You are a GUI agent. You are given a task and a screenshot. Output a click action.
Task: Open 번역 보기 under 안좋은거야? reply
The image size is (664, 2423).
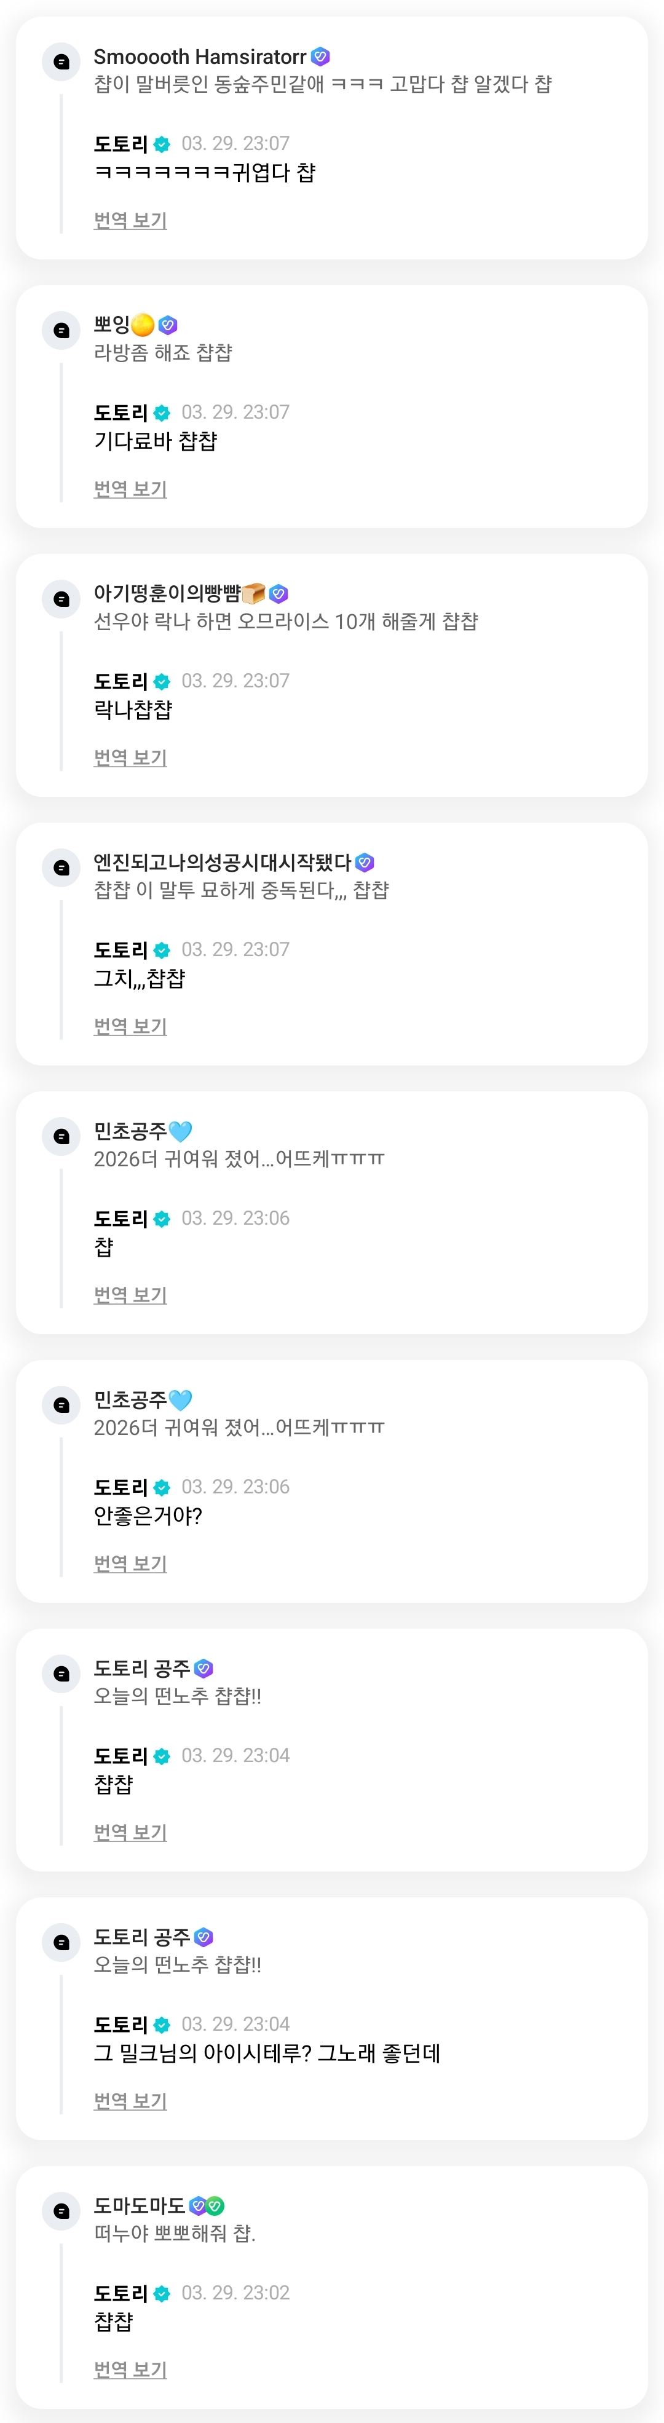[x=130, y=1563]
